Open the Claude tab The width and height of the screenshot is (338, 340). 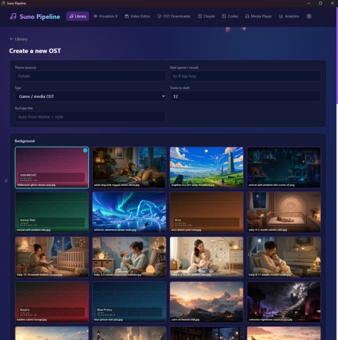pos(206,16)
